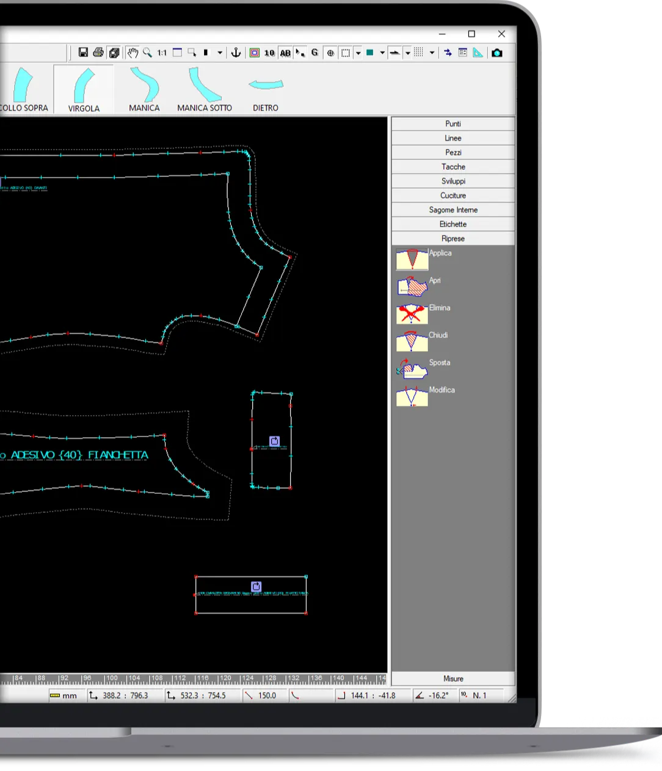Choose the Sposta dart tool
Image resolution: width=662 pixels, height=771 pixels.
[x=412, y=369]
